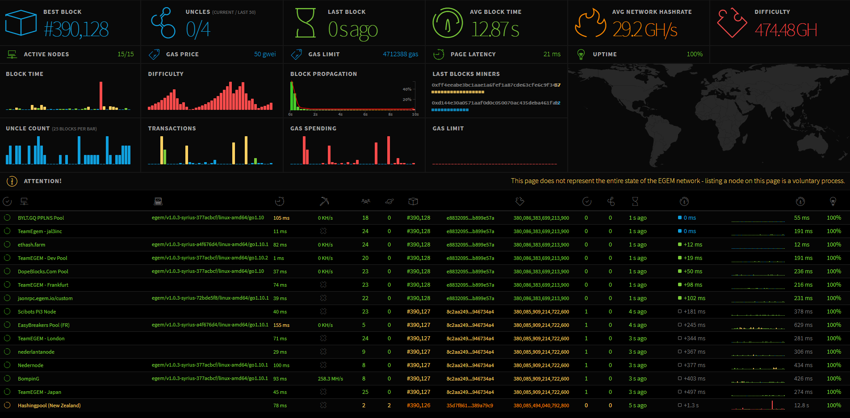
Task: Pin the Scibots Pi3 Node row
Action: tap(7, 311)
